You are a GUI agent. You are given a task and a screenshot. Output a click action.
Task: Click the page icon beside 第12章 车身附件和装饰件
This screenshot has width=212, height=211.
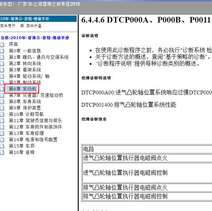click(2, 127)
